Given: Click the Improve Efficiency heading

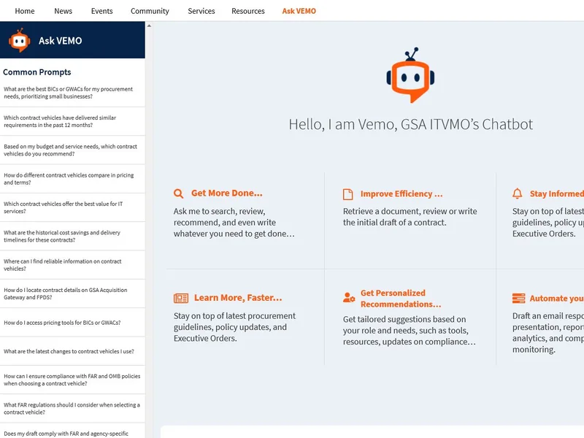Looking at the screenshot, I should click(x=401, y=193).
